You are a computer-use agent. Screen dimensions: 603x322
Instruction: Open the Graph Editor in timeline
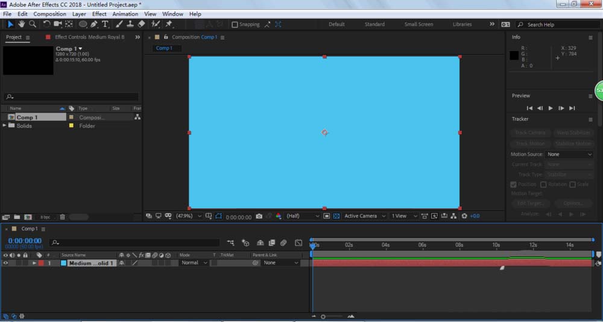298,243
